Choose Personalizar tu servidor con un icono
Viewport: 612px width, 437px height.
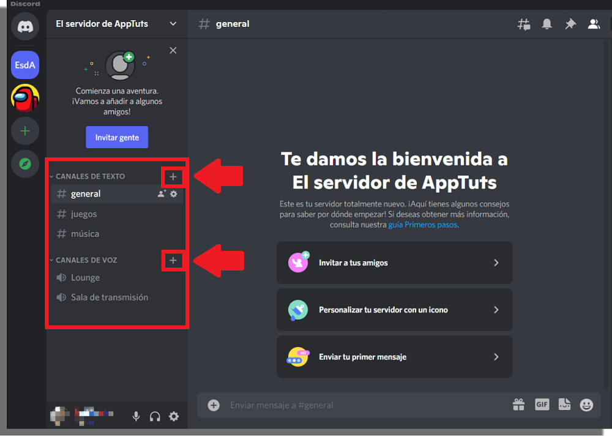(395, 310)
